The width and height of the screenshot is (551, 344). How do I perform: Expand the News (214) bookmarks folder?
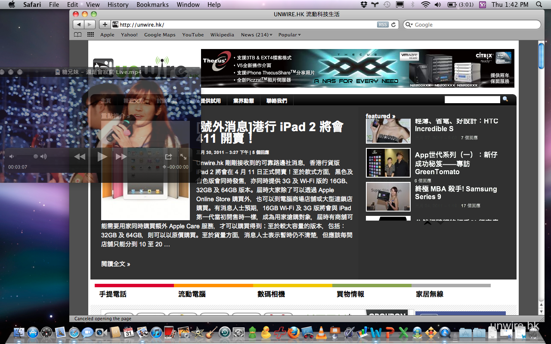[257, 35]
